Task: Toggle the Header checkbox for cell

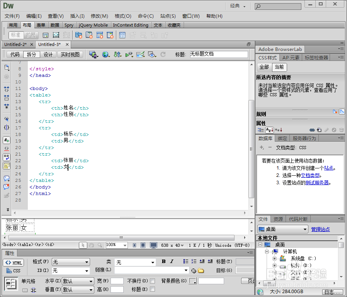Action: pyautogui.click(x=153, y=289)
